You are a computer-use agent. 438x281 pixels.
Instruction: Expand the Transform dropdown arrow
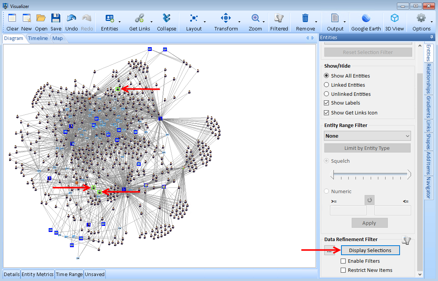(x=239, y=22)
